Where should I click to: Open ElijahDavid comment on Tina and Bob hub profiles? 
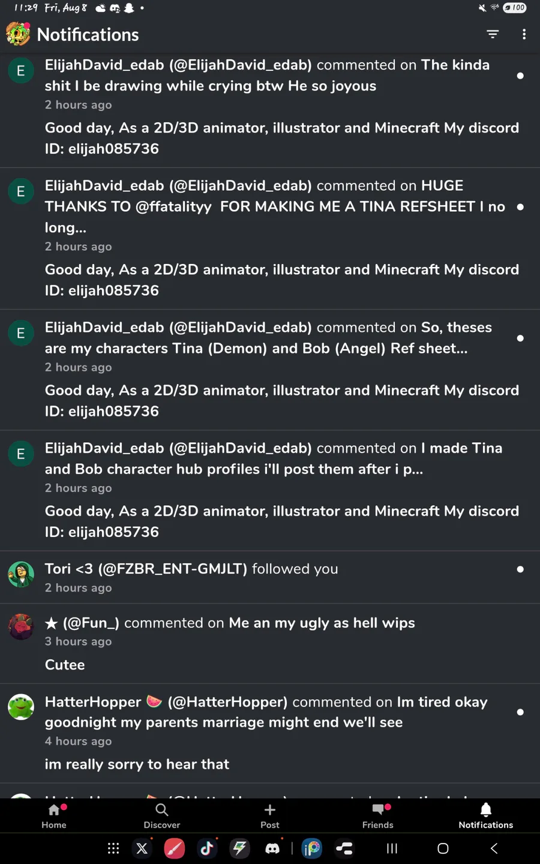270,490
